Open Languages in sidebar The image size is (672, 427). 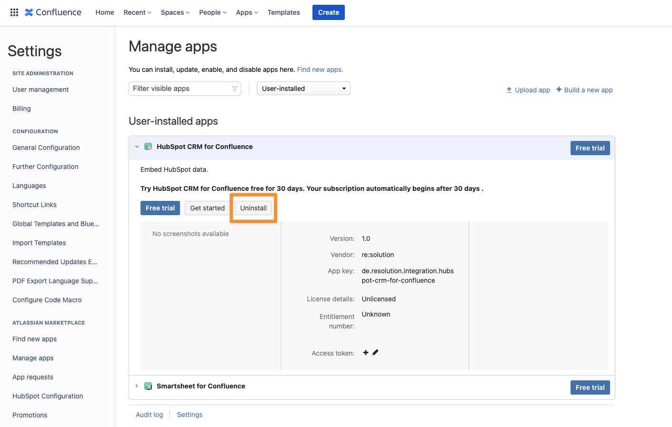click(29, 186)
